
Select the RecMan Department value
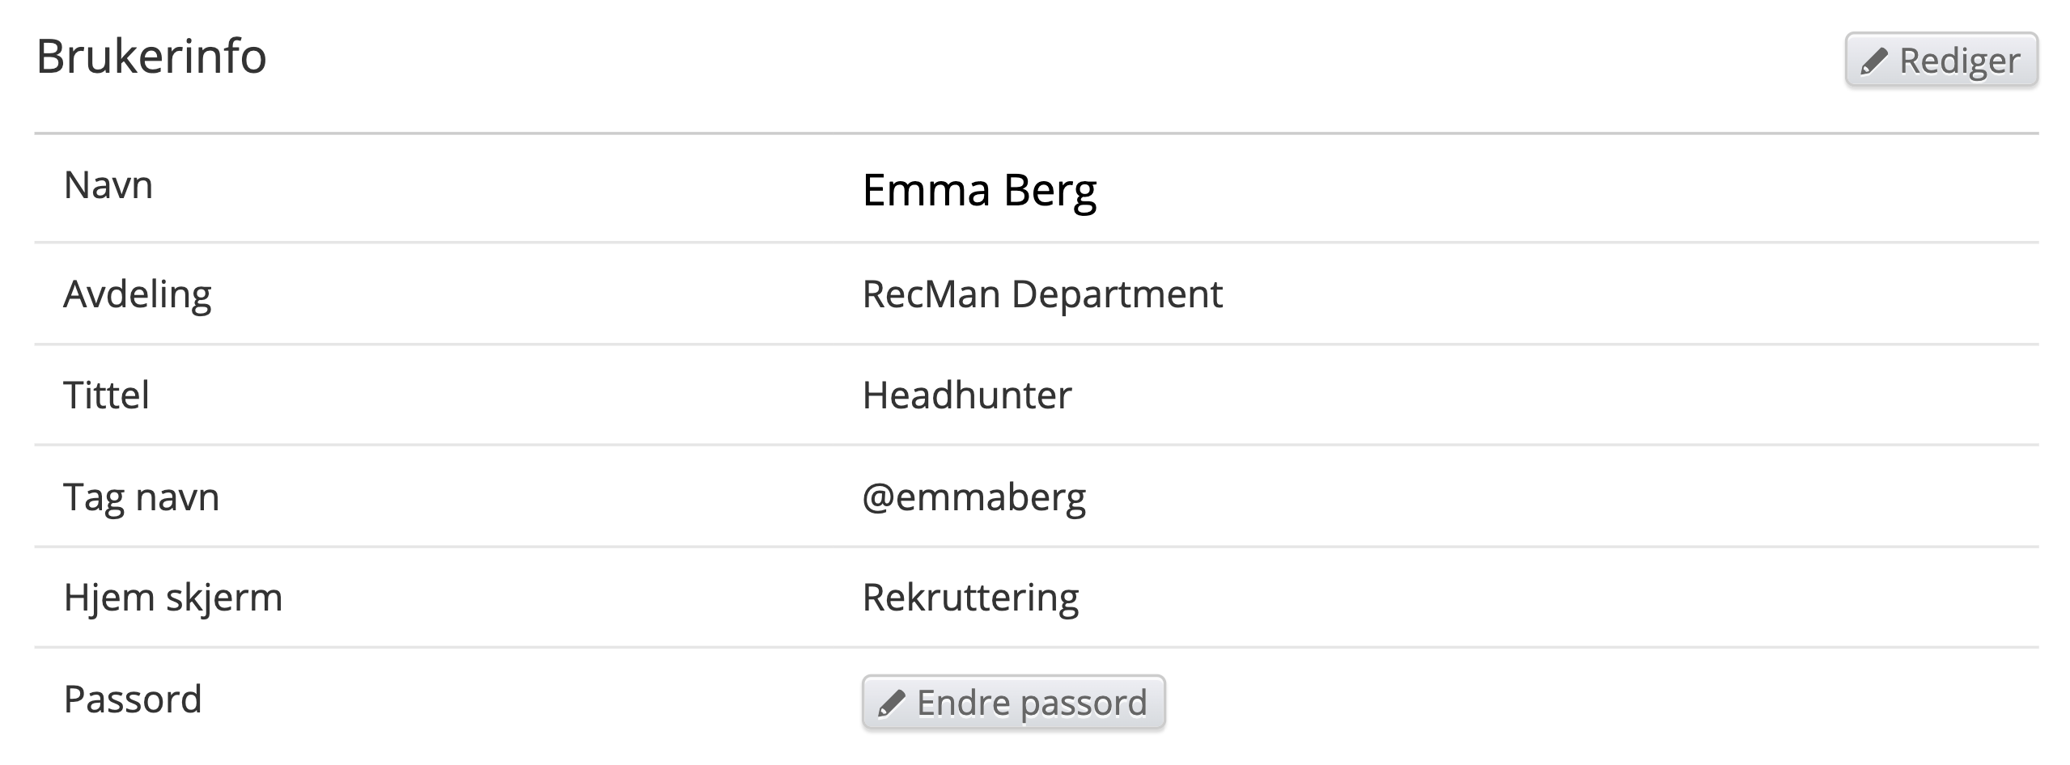(1042, 294)
